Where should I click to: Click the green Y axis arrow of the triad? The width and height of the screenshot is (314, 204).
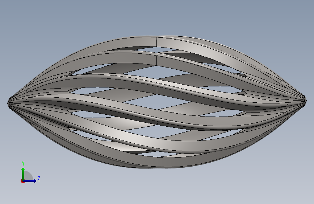tap(23, 174)
